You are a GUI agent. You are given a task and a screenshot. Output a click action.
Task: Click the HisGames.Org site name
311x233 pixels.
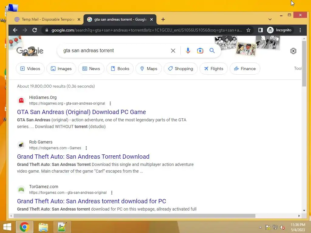[x=43, y=97]
